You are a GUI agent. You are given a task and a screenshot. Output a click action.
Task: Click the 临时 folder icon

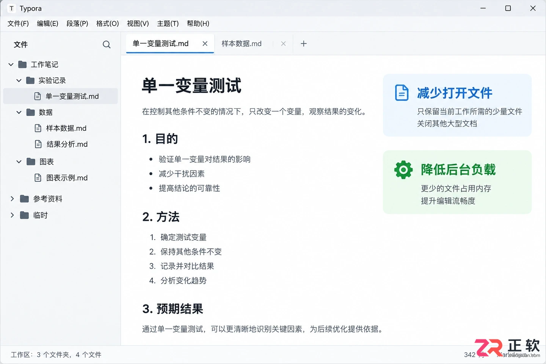click(25, 215)
